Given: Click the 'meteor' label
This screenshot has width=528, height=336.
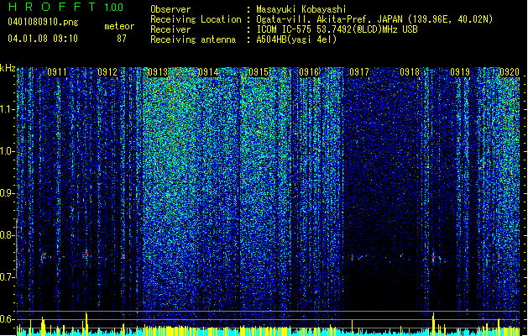Looking at the screenshot, I should coord(119,26).
